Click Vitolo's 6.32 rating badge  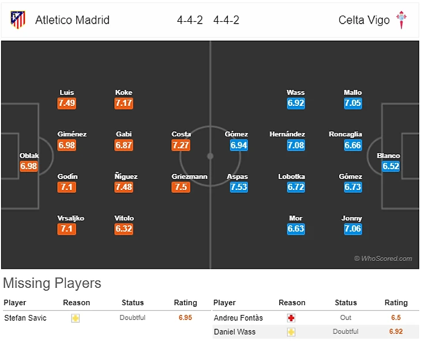124,229
